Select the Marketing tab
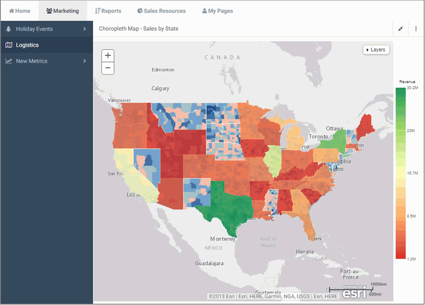 63,11
